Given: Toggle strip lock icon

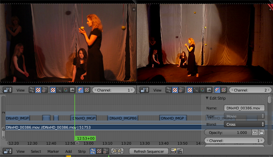Looking at the screenshot, I should (261, 133).
